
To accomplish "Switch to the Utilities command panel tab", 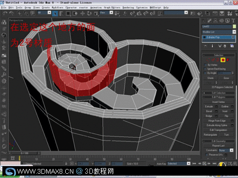I will click(233, 21).
